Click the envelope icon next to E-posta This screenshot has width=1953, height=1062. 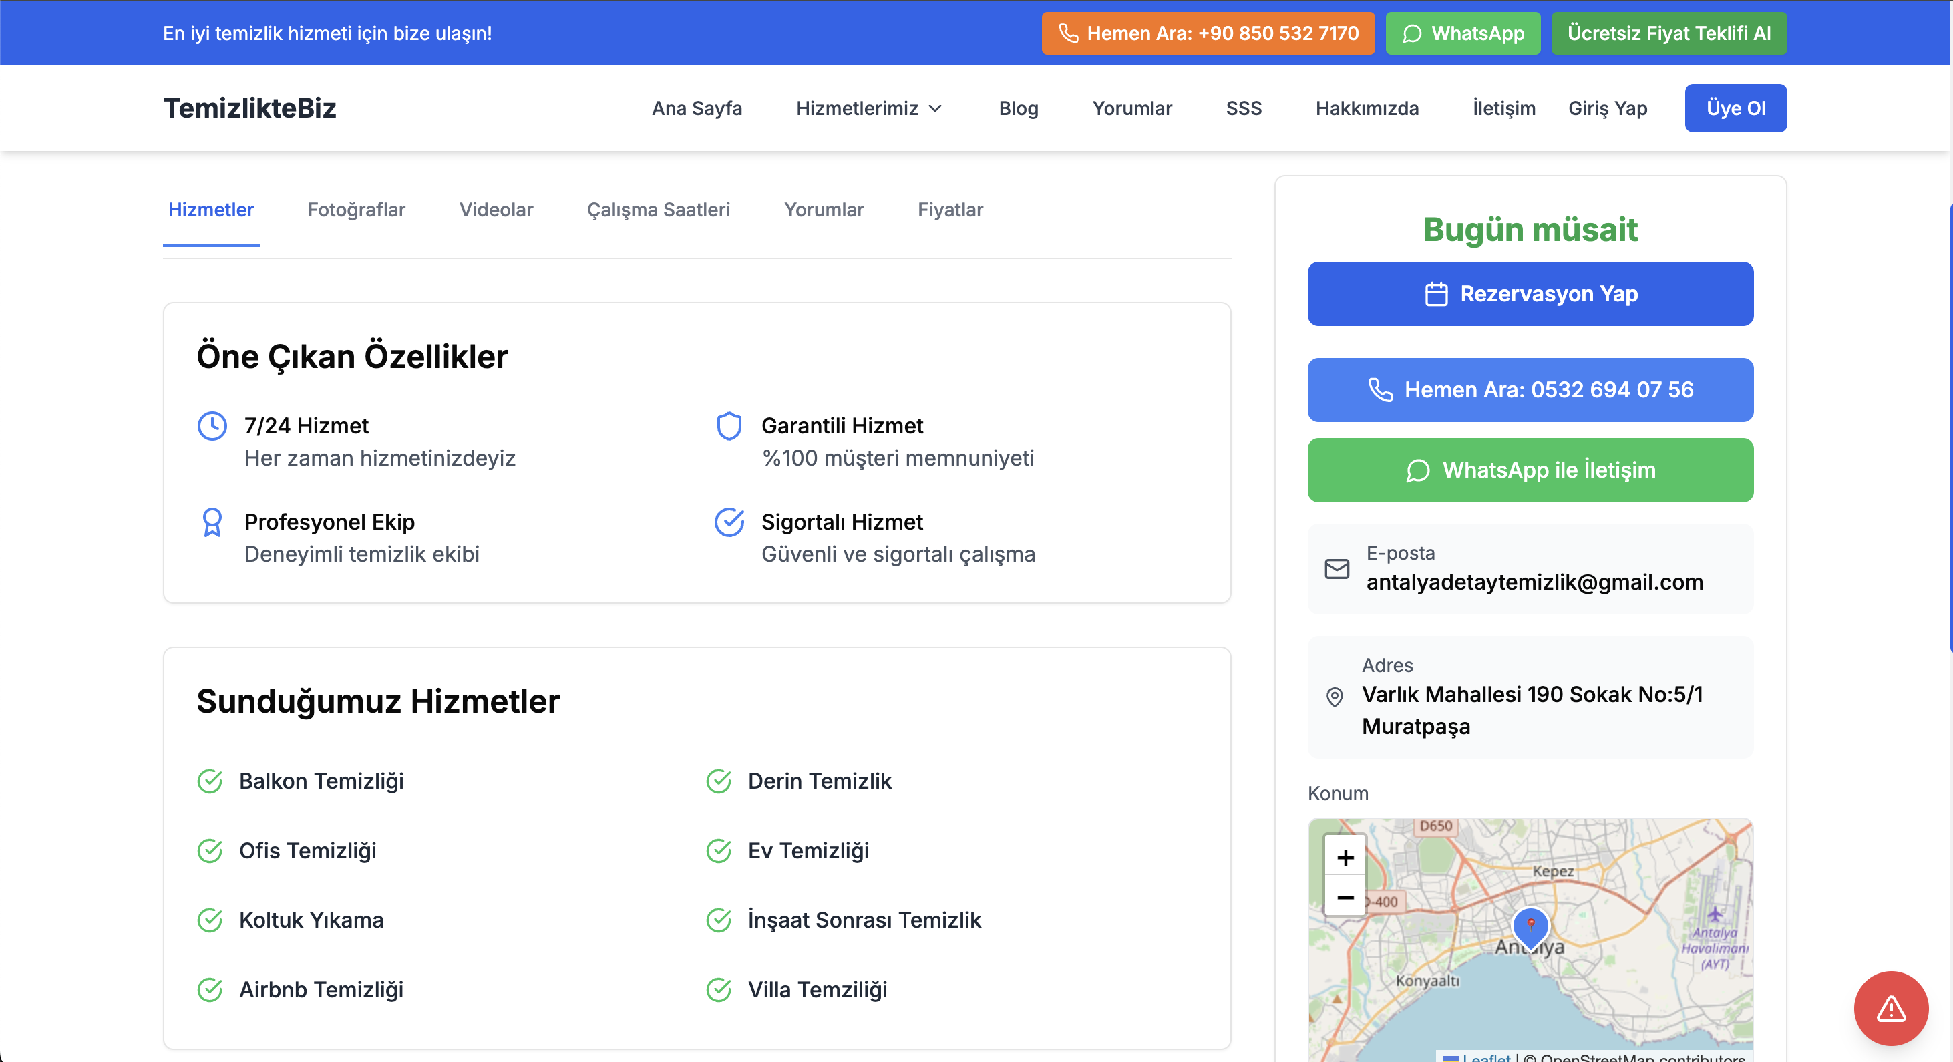(x=1337, y=568)
